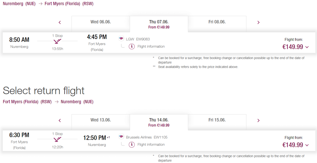Go to previous return date with left arrow
This screenshot has width=317, height=163.
pos(60,121)
